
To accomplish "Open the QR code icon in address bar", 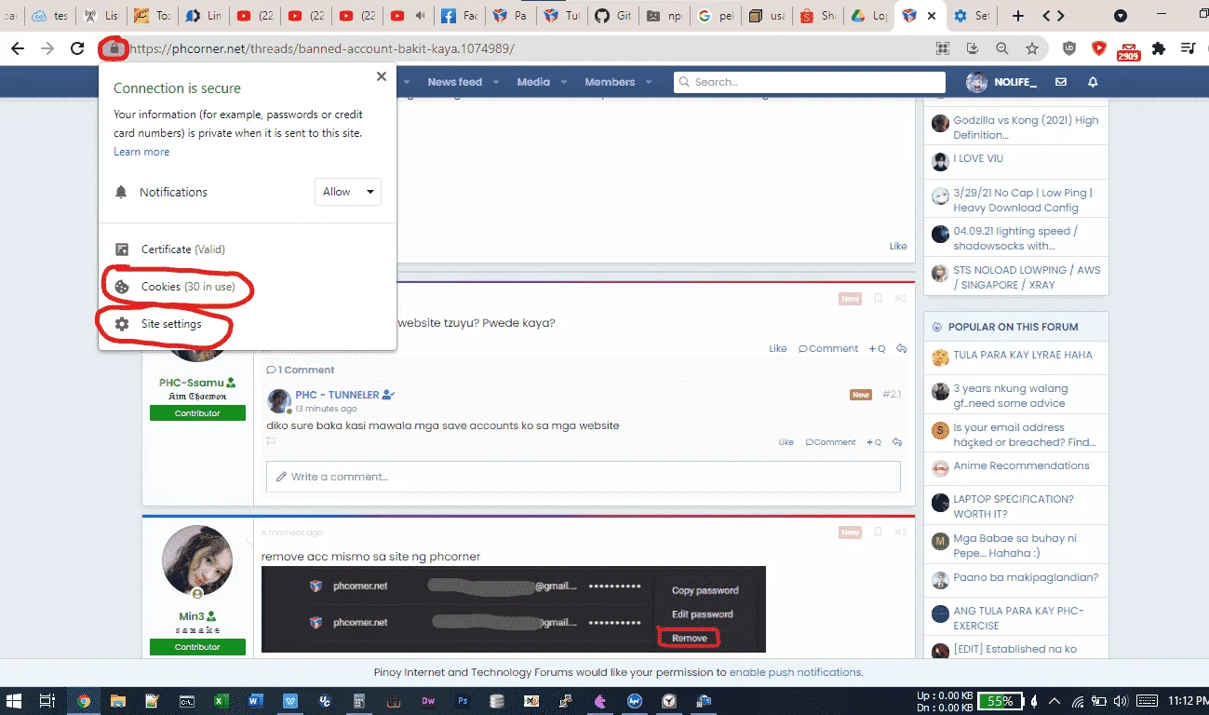I will (943, 48).
